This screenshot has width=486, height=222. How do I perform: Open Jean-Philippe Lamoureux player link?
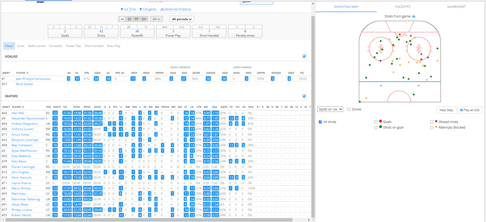point(33,79)
